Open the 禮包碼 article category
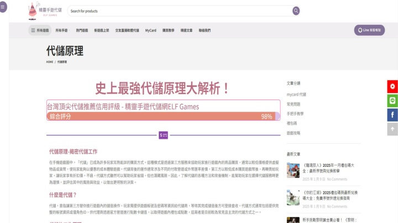398x223 pixels. (x=292, y=123)
